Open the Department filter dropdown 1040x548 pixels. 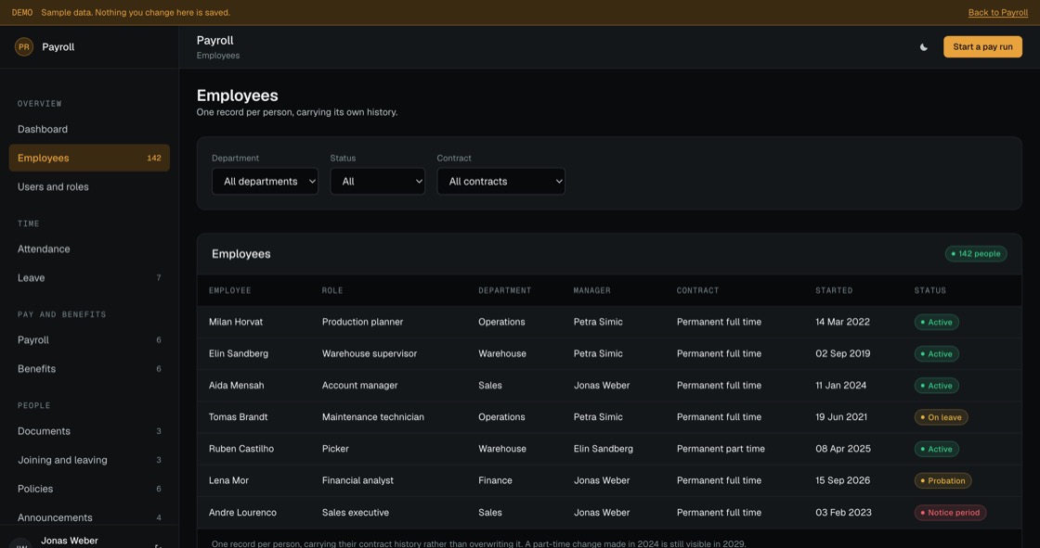coord(265,181)
